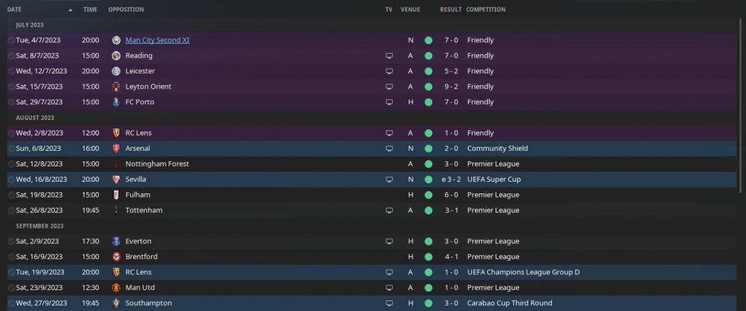
Task: Click the Arsenal club crest
Action: point(117,149)
